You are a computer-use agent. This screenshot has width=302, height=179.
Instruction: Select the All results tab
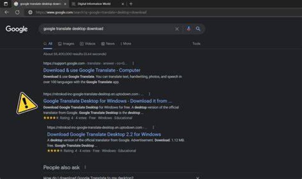pyautogui.click(x=48, y=43)
